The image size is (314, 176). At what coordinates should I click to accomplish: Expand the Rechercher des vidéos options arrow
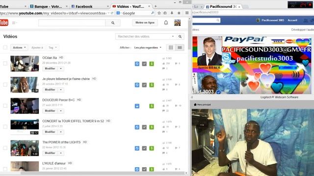click(173, 37)
